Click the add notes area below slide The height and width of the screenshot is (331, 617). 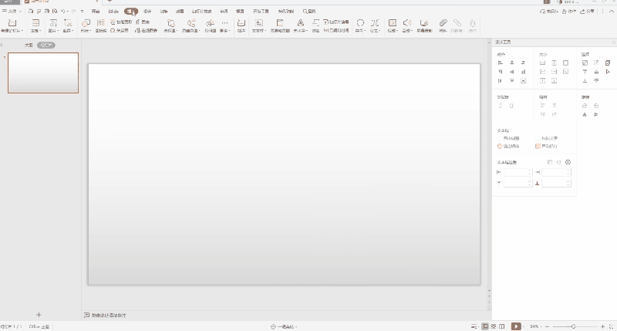click(x=105, y=316)
